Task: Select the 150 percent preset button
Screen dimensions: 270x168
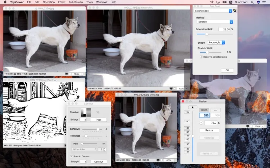Action: point(187,112)
